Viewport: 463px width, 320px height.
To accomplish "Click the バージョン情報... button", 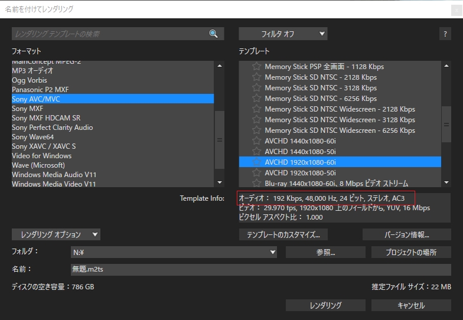I will coord(406,234).
